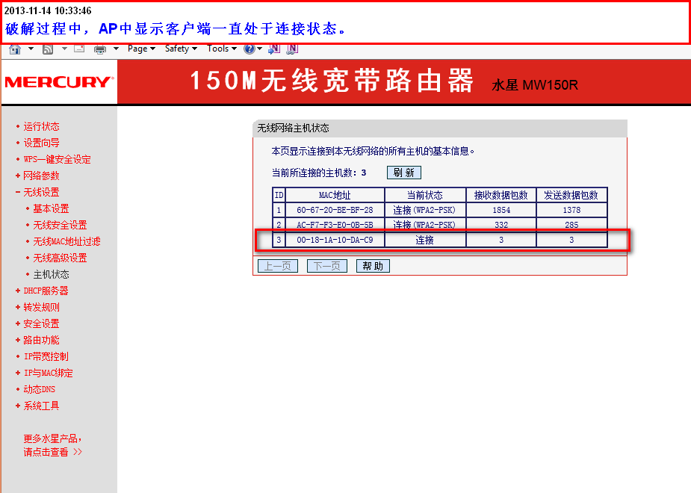Viewport: 691px width, 493px height.
Task: Click the 水星 MW150R model label
Action: 535,85
